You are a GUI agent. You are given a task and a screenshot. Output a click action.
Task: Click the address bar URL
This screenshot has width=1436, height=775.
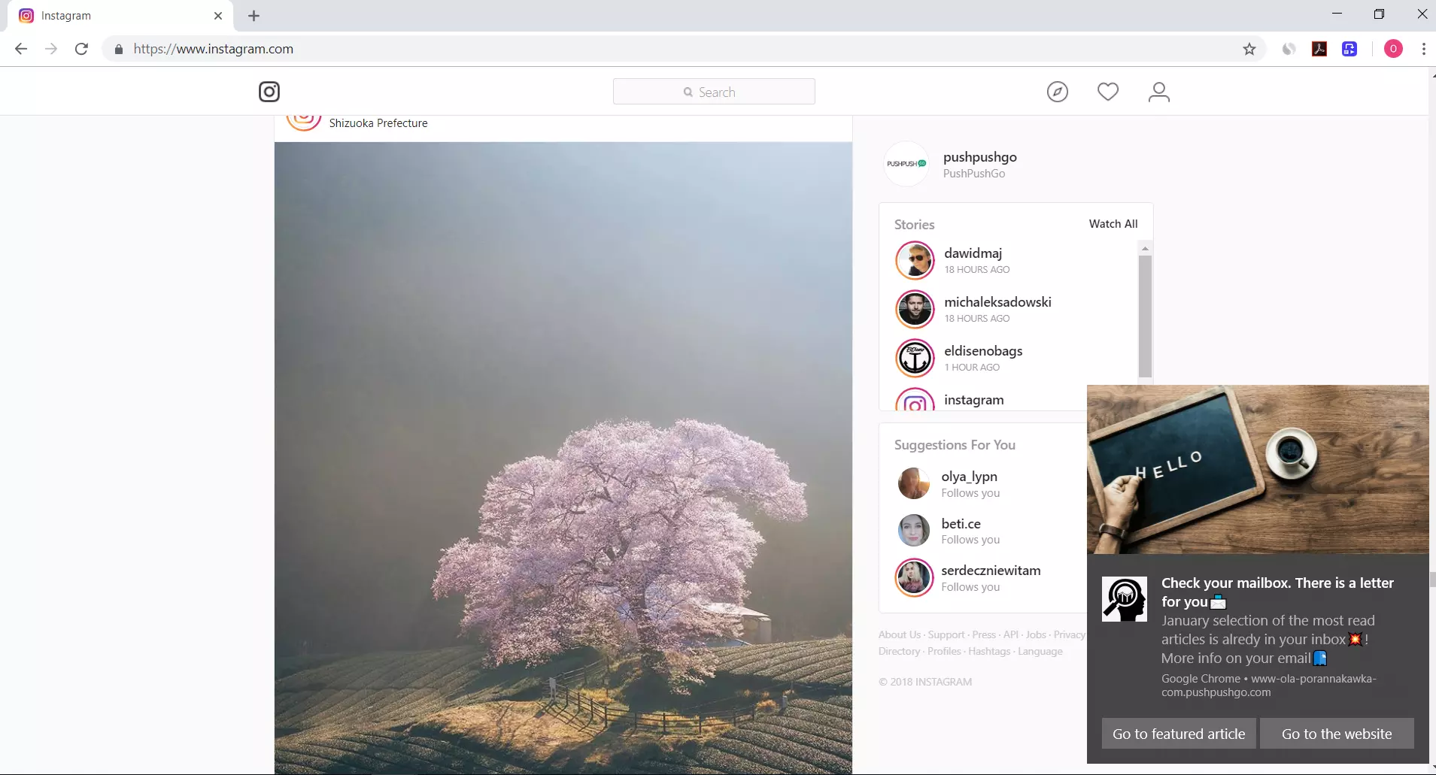click(214, 49)
